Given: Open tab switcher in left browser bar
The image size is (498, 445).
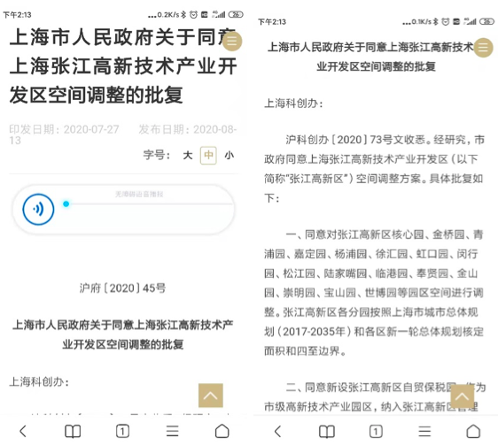Looking at the screenshot, I should coord(122,432).
